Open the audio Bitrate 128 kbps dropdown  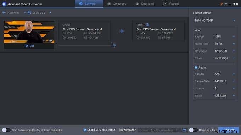point(224,96)
